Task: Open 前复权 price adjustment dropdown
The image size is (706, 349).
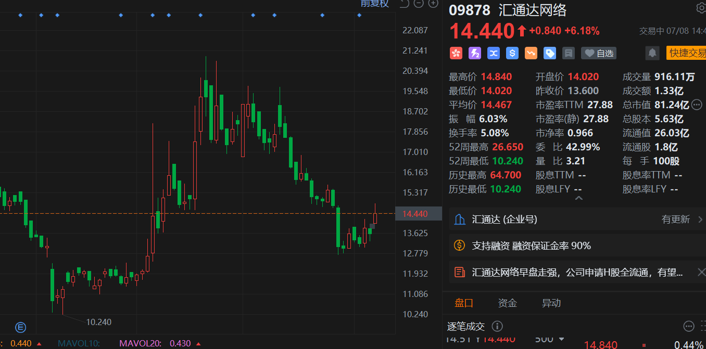Action: (x=375, y=3)
